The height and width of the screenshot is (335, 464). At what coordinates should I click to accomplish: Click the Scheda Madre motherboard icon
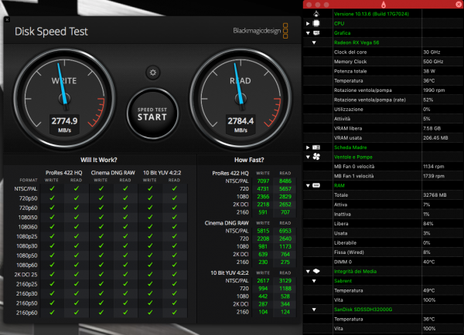(x=316, y=147)
